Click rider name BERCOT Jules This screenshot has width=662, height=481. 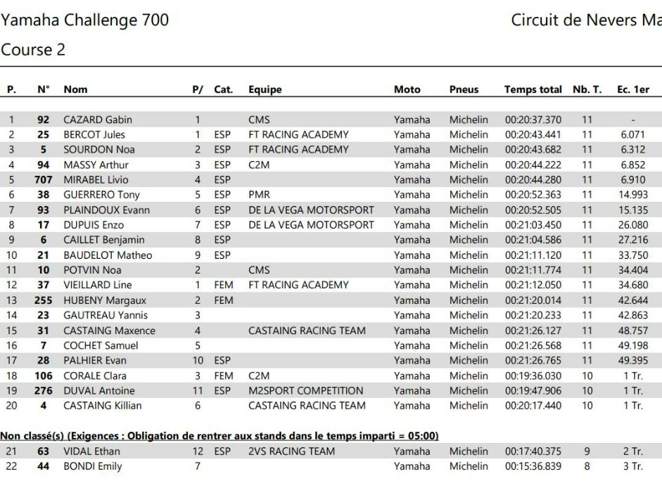[94, 134]
